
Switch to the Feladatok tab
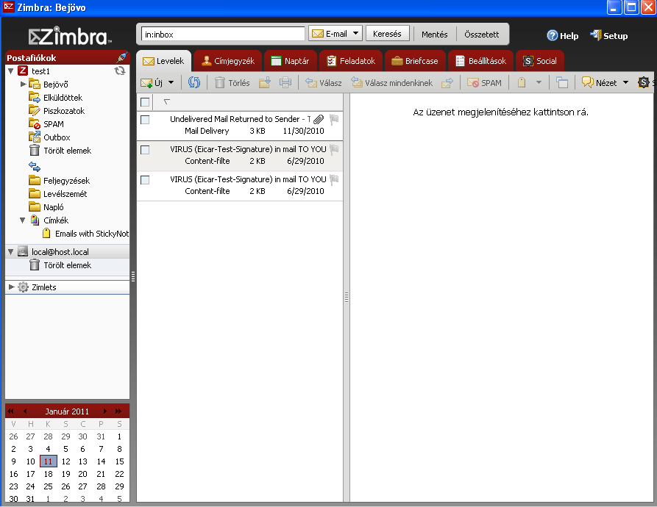point(351,61)
